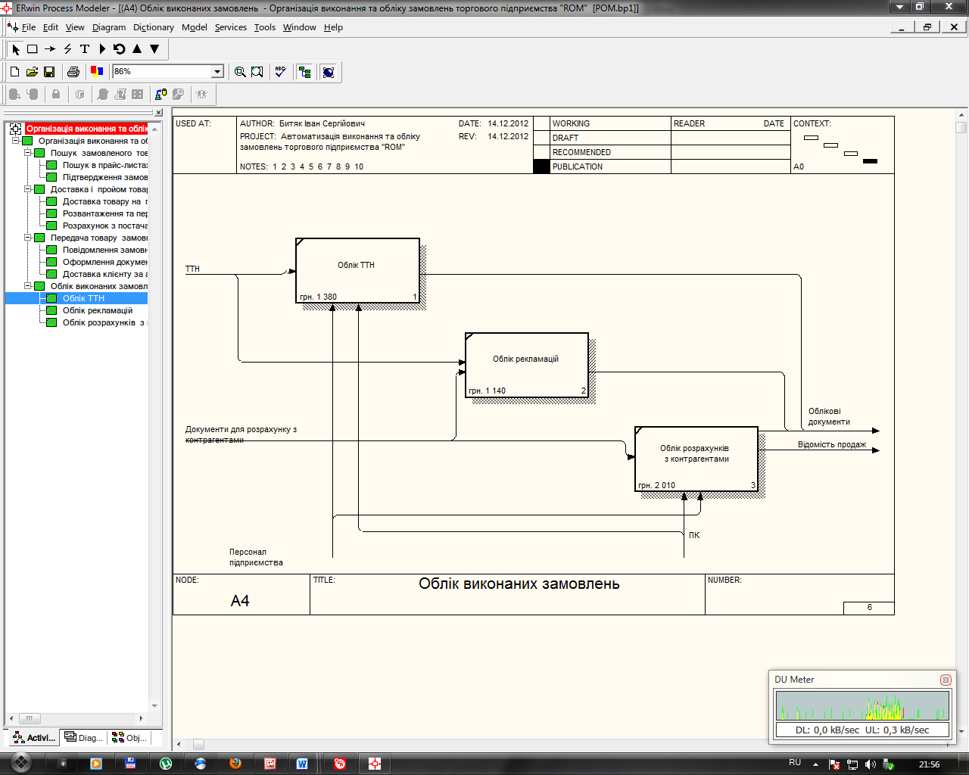This screenshot has height=775, width=969.
Task: Click the Zoom magnifier tool
Action: pyautogui.click(x=240, y=72)
